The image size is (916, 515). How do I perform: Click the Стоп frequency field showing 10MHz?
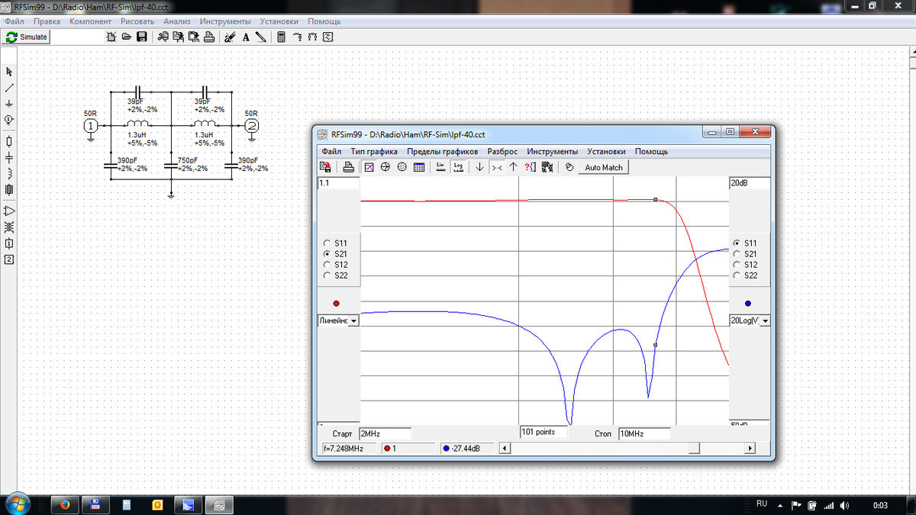click(x=643, y=433)
